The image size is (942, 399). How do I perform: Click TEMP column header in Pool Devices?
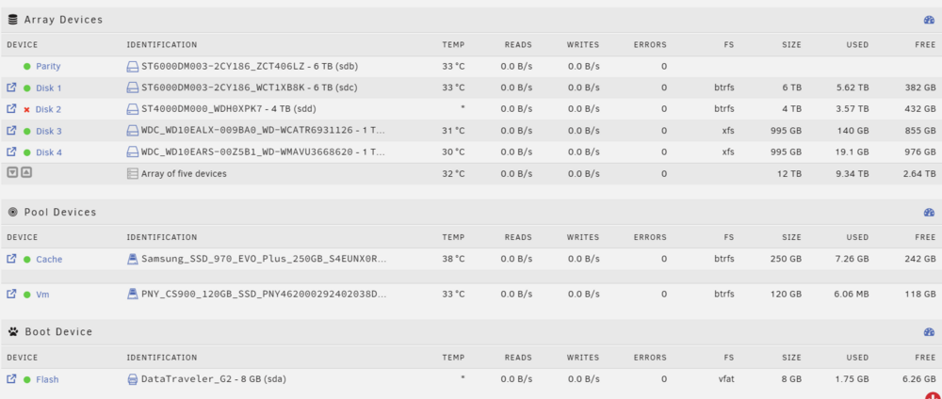pos(454,237)
